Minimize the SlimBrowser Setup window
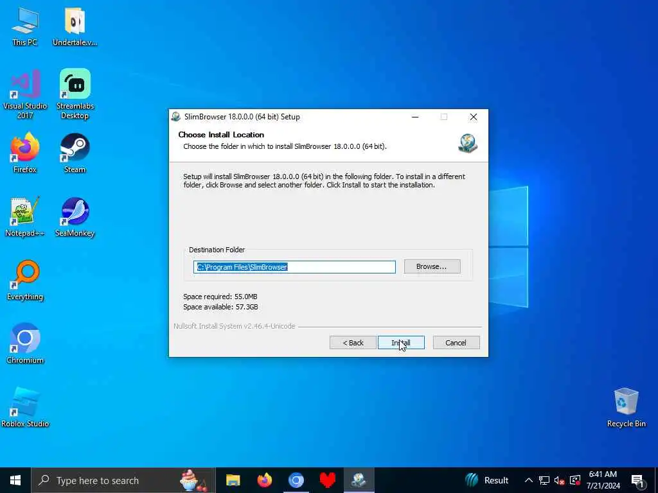The image size is (658, 493). pyautogui.click(x=415, y=117)
